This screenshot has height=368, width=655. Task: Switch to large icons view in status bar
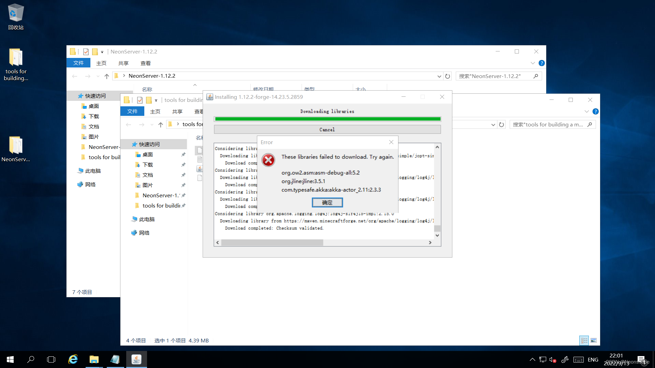[594, 340]
